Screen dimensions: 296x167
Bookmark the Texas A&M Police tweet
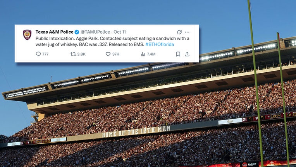coord(178,54)
